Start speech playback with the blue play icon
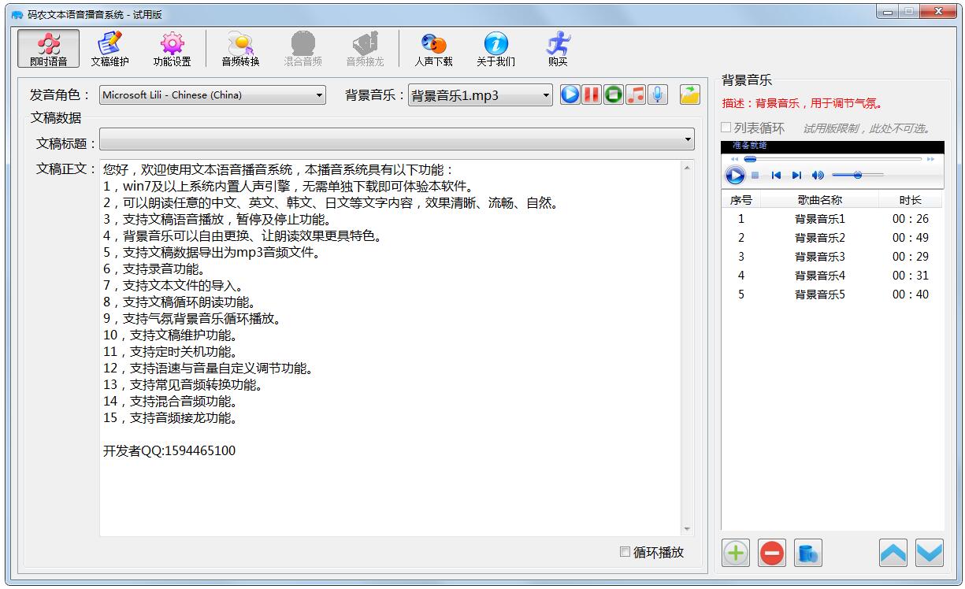 (570, 94)
